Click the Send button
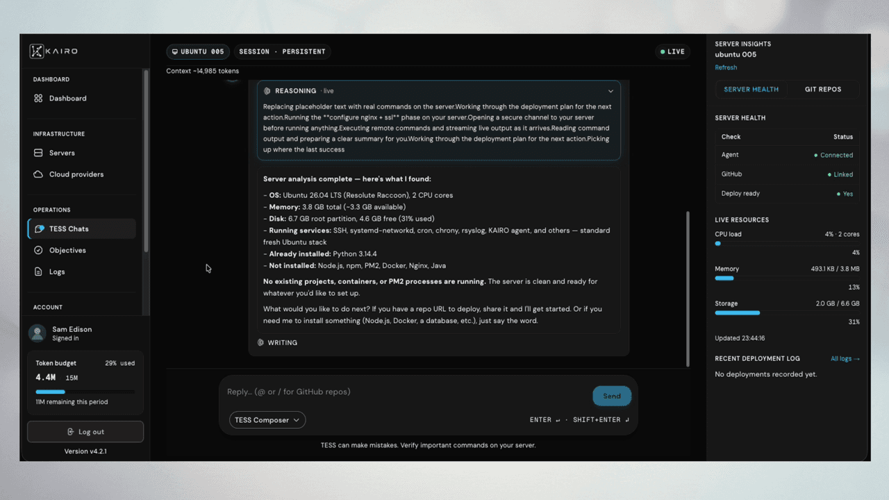Screen dimensions: 889x500 [x=612, y=396]
